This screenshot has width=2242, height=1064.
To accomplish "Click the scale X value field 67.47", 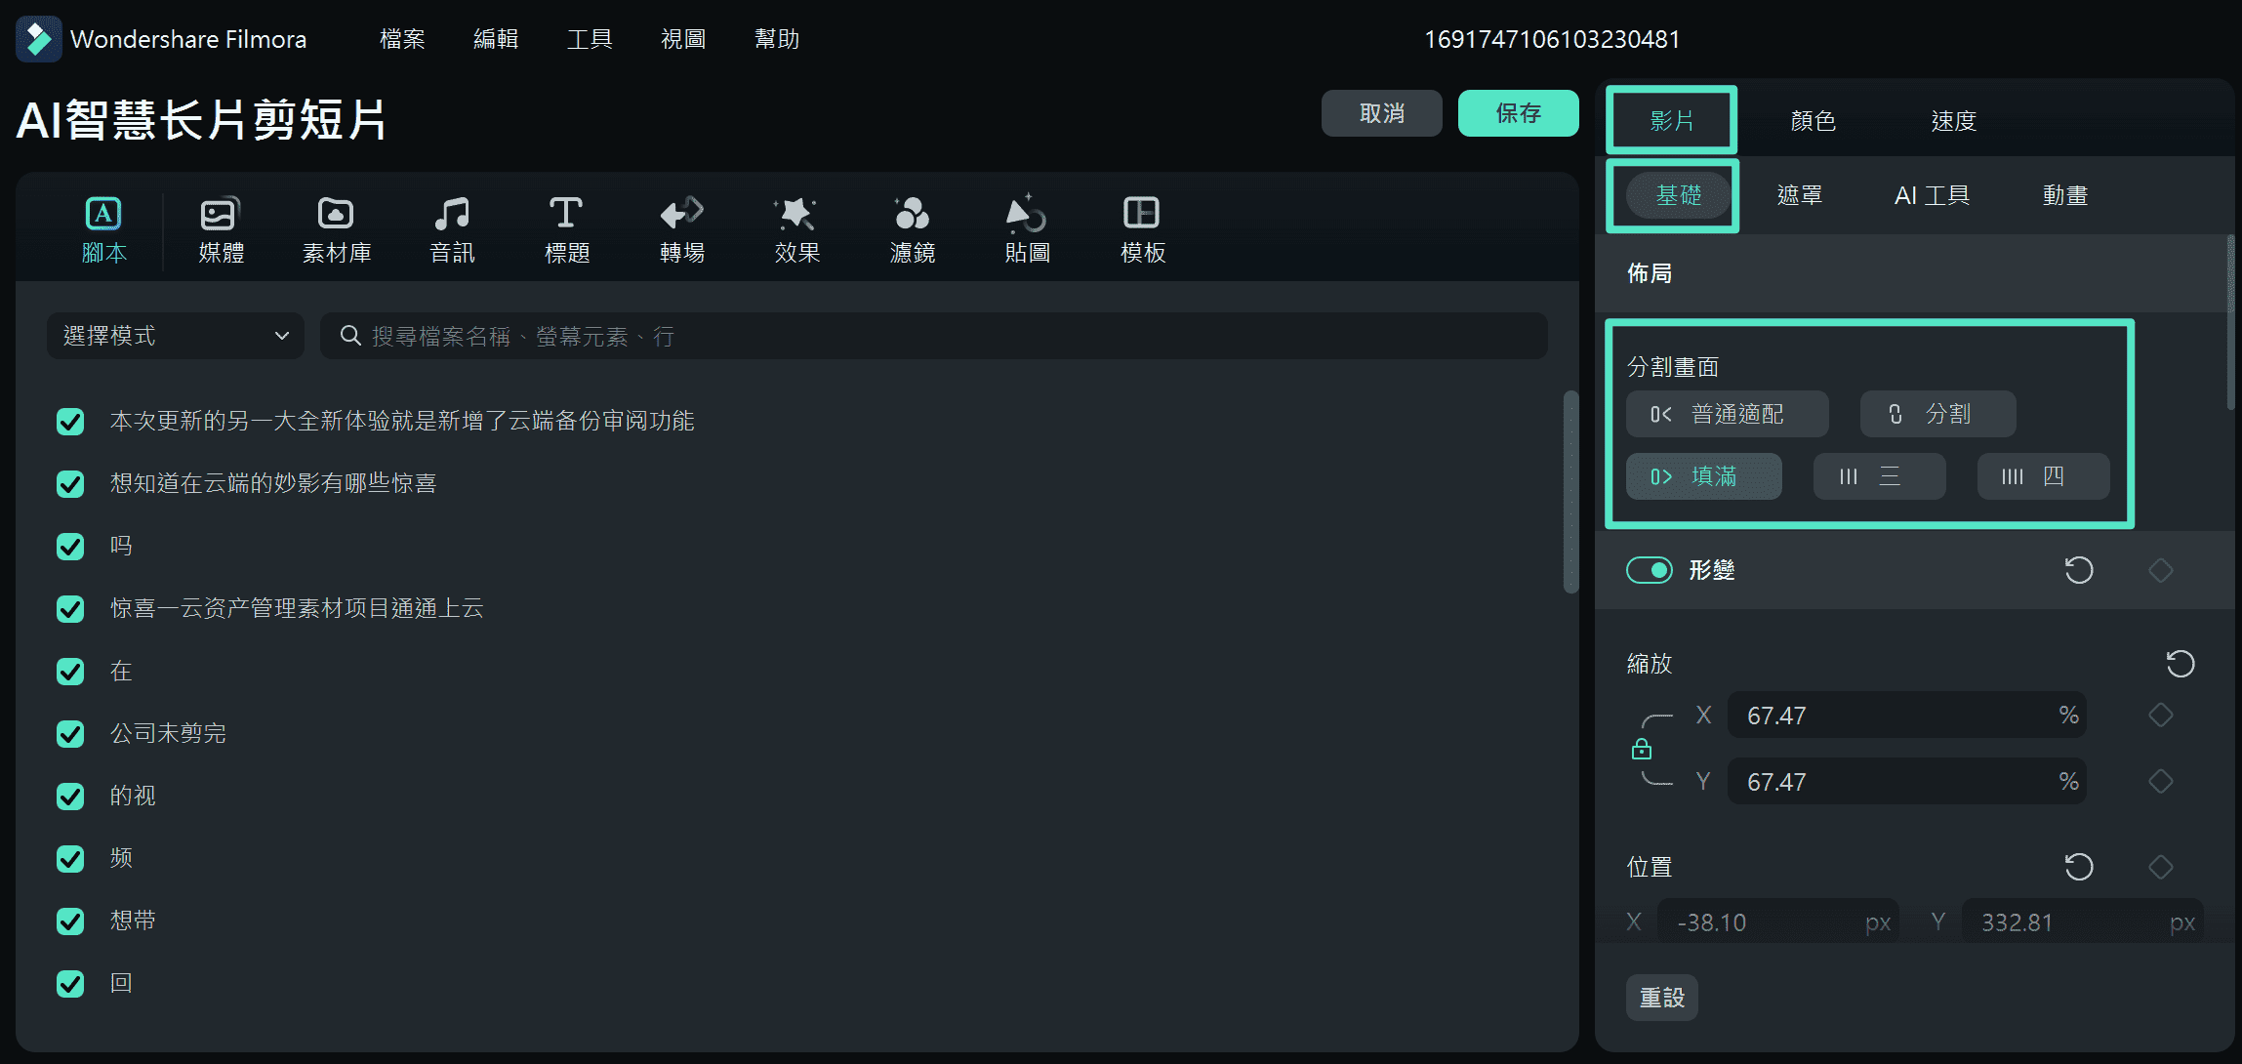I will (x=1907, y=715).
